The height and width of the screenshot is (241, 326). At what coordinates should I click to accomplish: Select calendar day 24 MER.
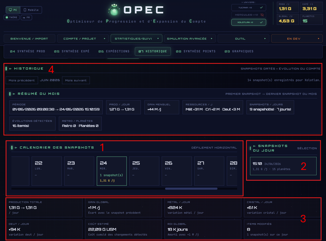click(x=112, y=171)
